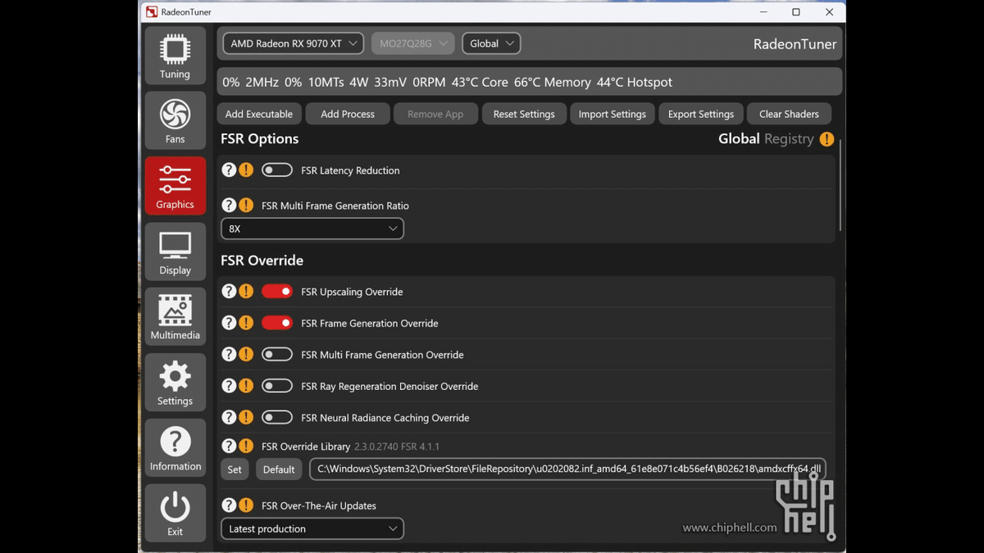984x553 pixels.
Task: Click the Exit power icon
Action: coord(175,513)
